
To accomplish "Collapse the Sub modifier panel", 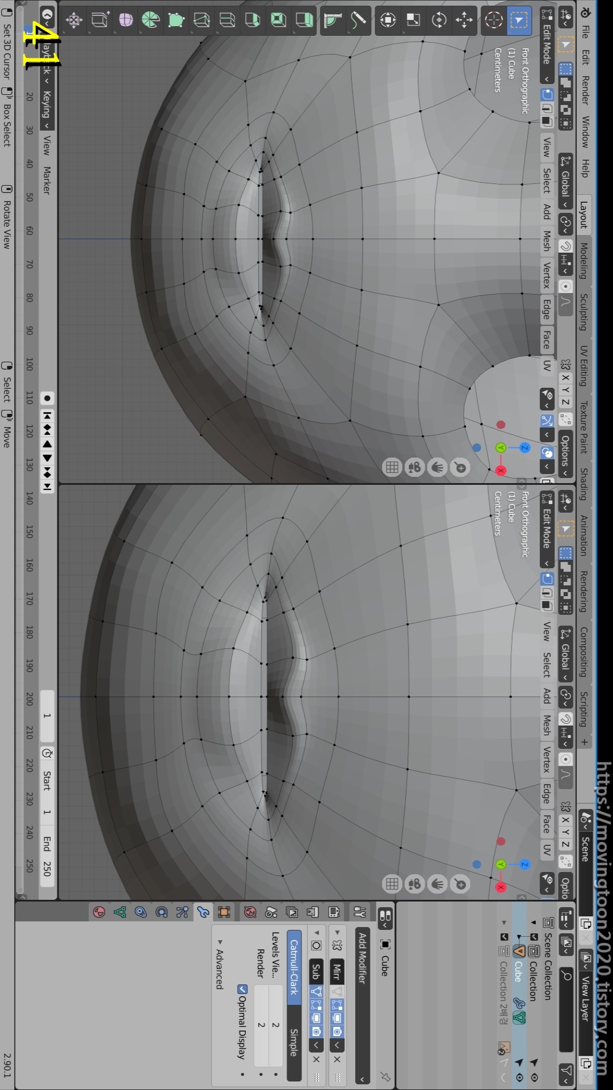I will tap(317, 933).
